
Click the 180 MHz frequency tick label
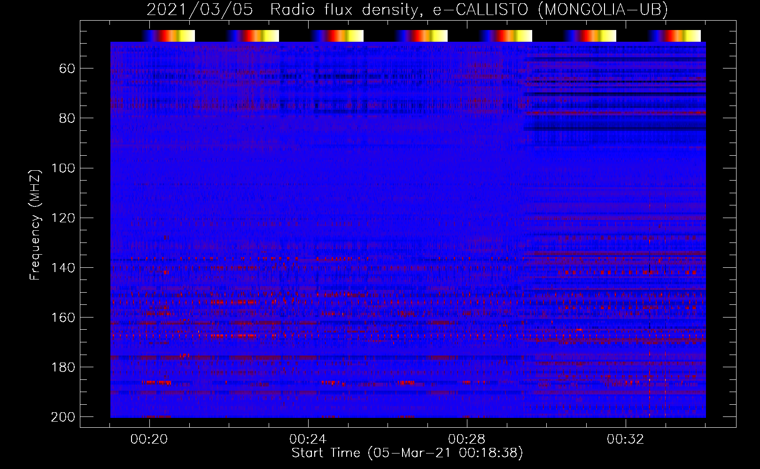[x=63, y=367]
